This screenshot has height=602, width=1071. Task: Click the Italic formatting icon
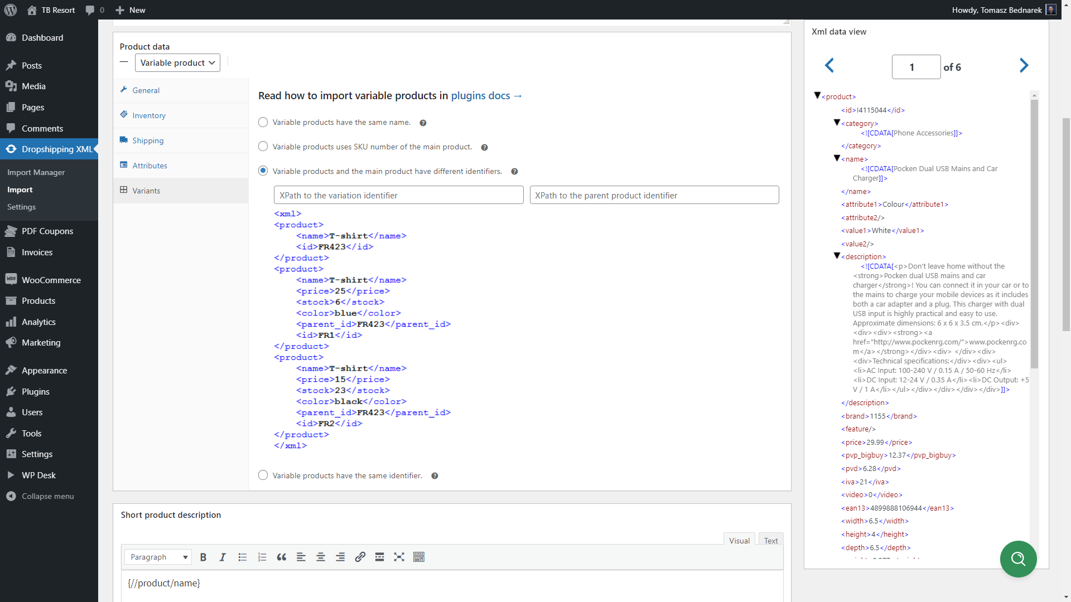[223, 557]
